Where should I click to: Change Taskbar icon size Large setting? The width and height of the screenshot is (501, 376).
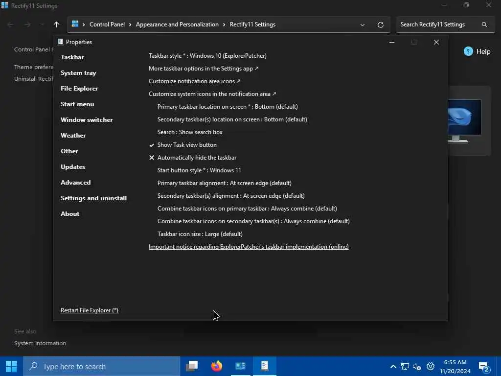pos(200,235)
